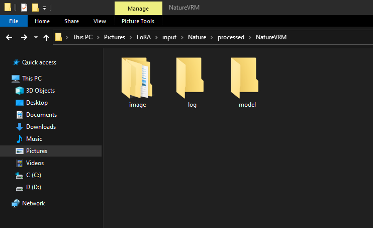Select the Picture Tools tab
This screenshot has width=373, height=228.
click(x=138, y=21)
